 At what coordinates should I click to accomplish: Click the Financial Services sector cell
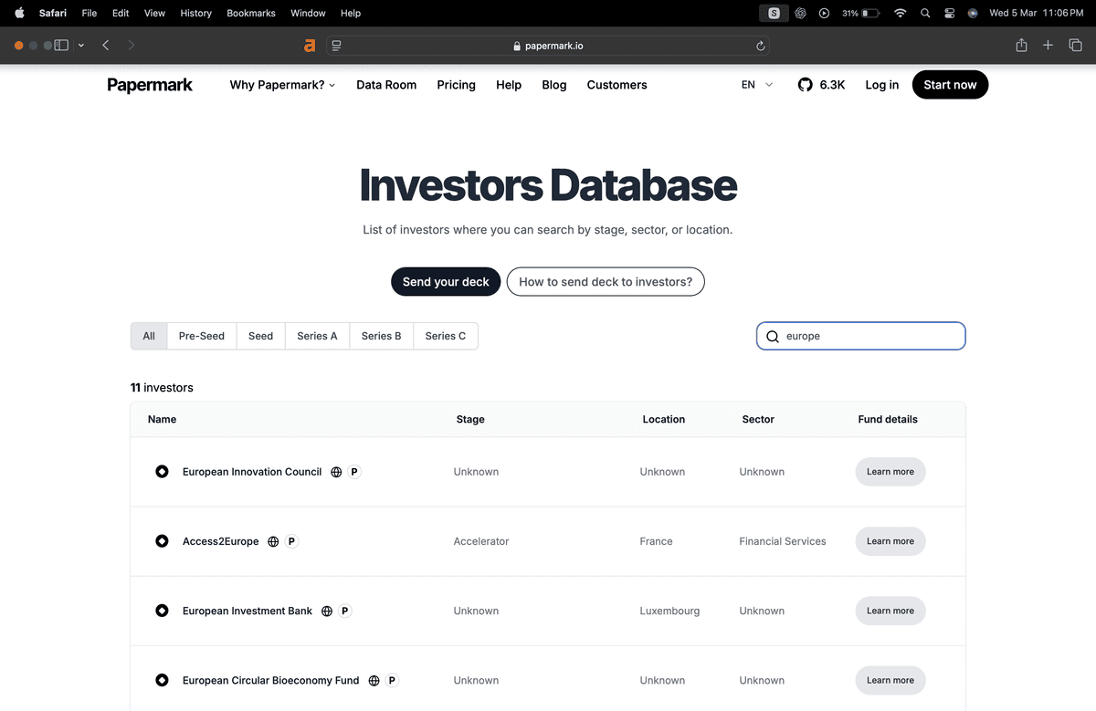783,541
